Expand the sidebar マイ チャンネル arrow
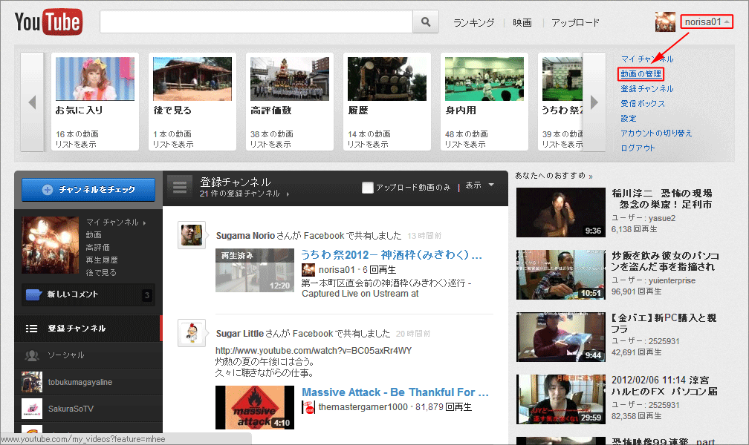Image resolution: width=749 pixels, height=445 pixels. click(x=144, y=222)
